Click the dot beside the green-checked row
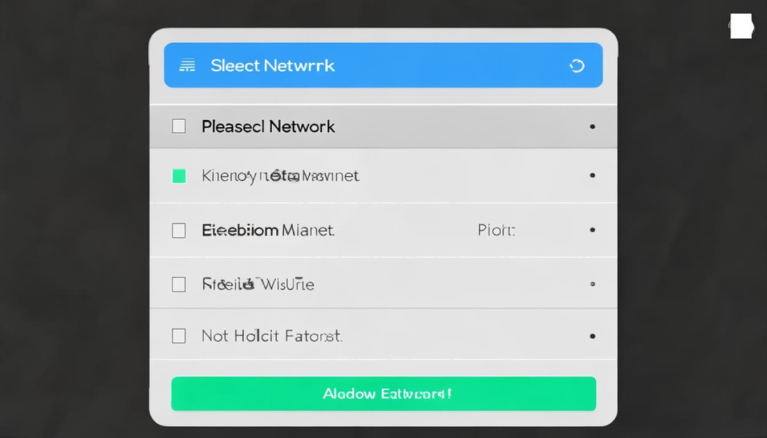This screenshot has height=438, width=767. [x=592, y=175]
